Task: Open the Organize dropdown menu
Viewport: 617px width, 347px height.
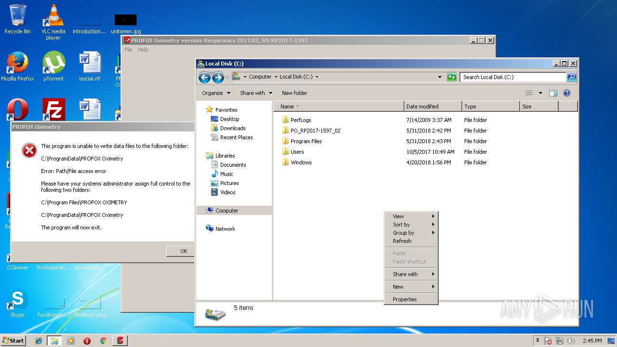Action: [216, 93]
